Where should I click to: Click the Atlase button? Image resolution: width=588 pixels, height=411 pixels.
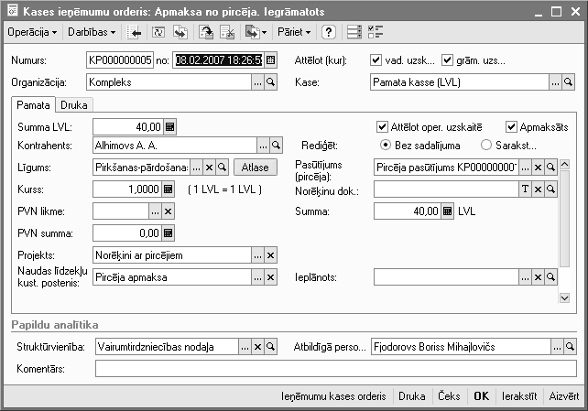point(254,167)
